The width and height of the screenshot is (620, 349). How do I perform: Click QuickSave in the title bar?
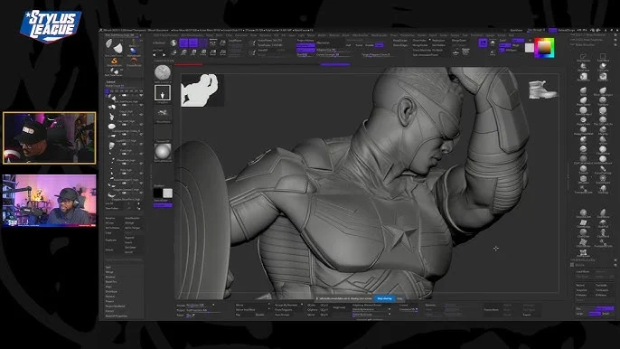pos(516,30)
